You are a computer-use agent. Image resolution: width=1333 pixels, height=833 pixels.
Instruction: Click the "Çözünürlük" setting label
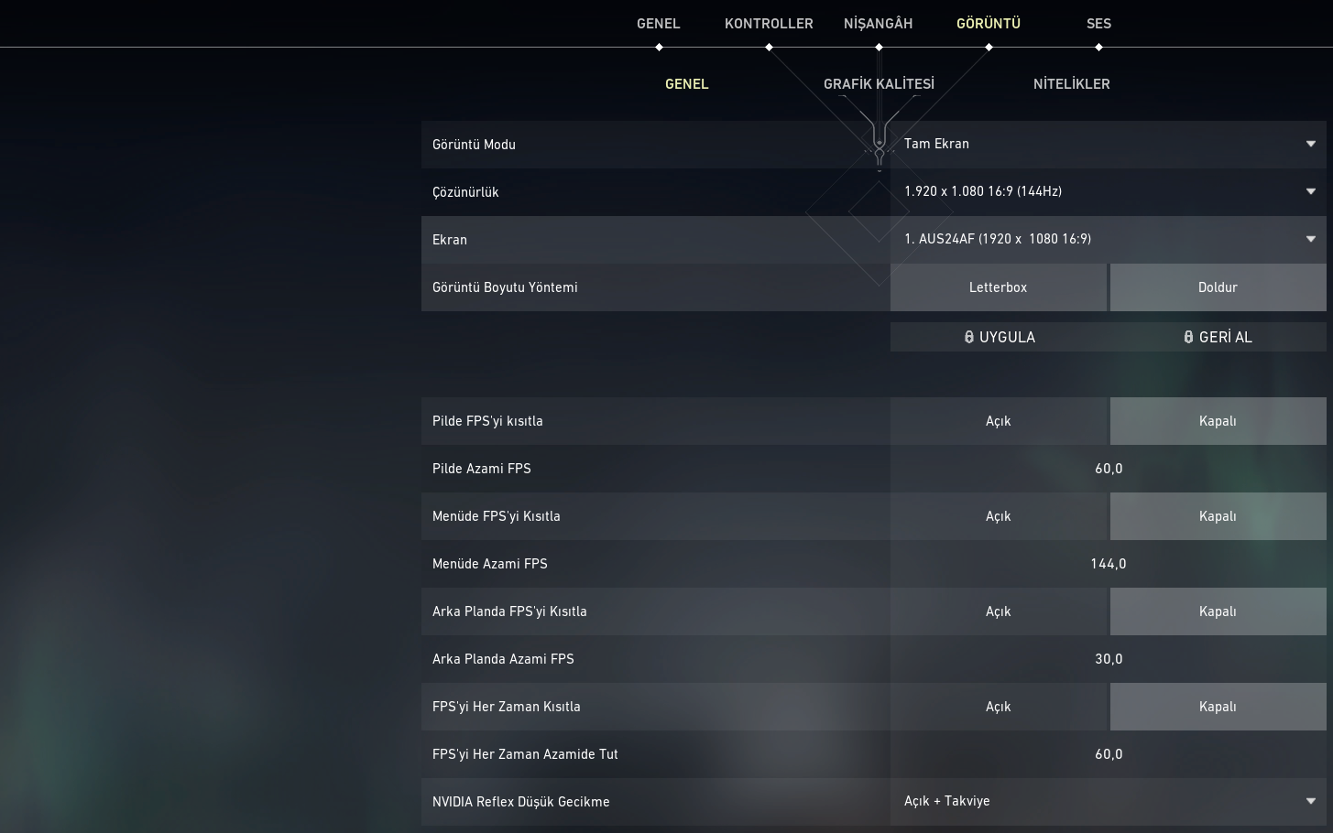click(x=465, y=192)
